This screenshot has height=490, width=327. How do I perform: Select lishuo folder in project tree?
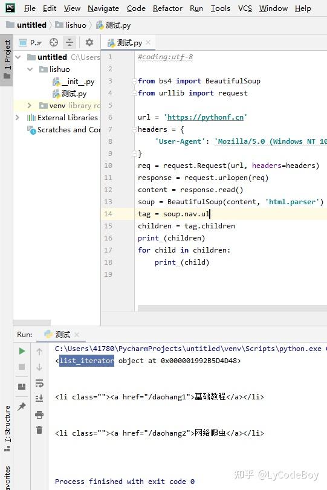55,69
